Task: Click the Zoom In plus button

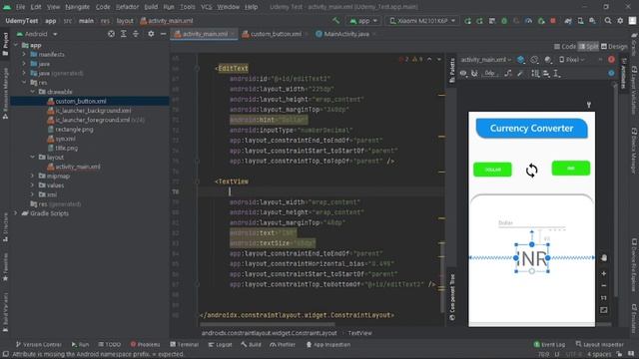Action: (603, 273)
